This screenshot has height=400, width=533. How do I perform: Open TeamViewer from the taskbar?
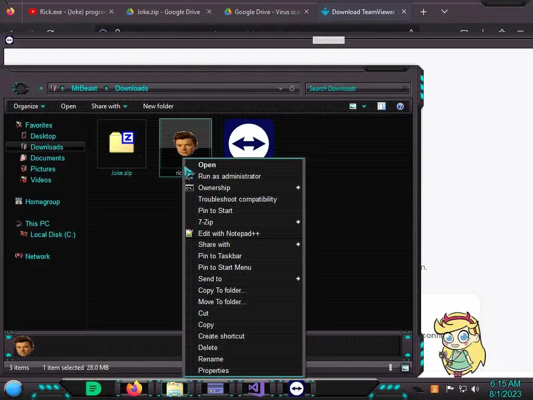click(x=296, y=389)
